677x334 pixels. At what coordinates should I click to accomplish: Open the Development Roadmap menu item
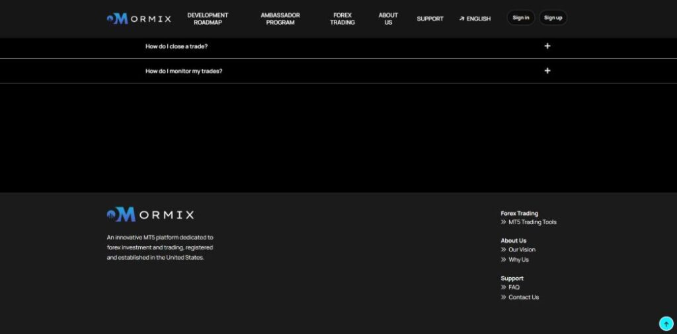pos(208,19)
